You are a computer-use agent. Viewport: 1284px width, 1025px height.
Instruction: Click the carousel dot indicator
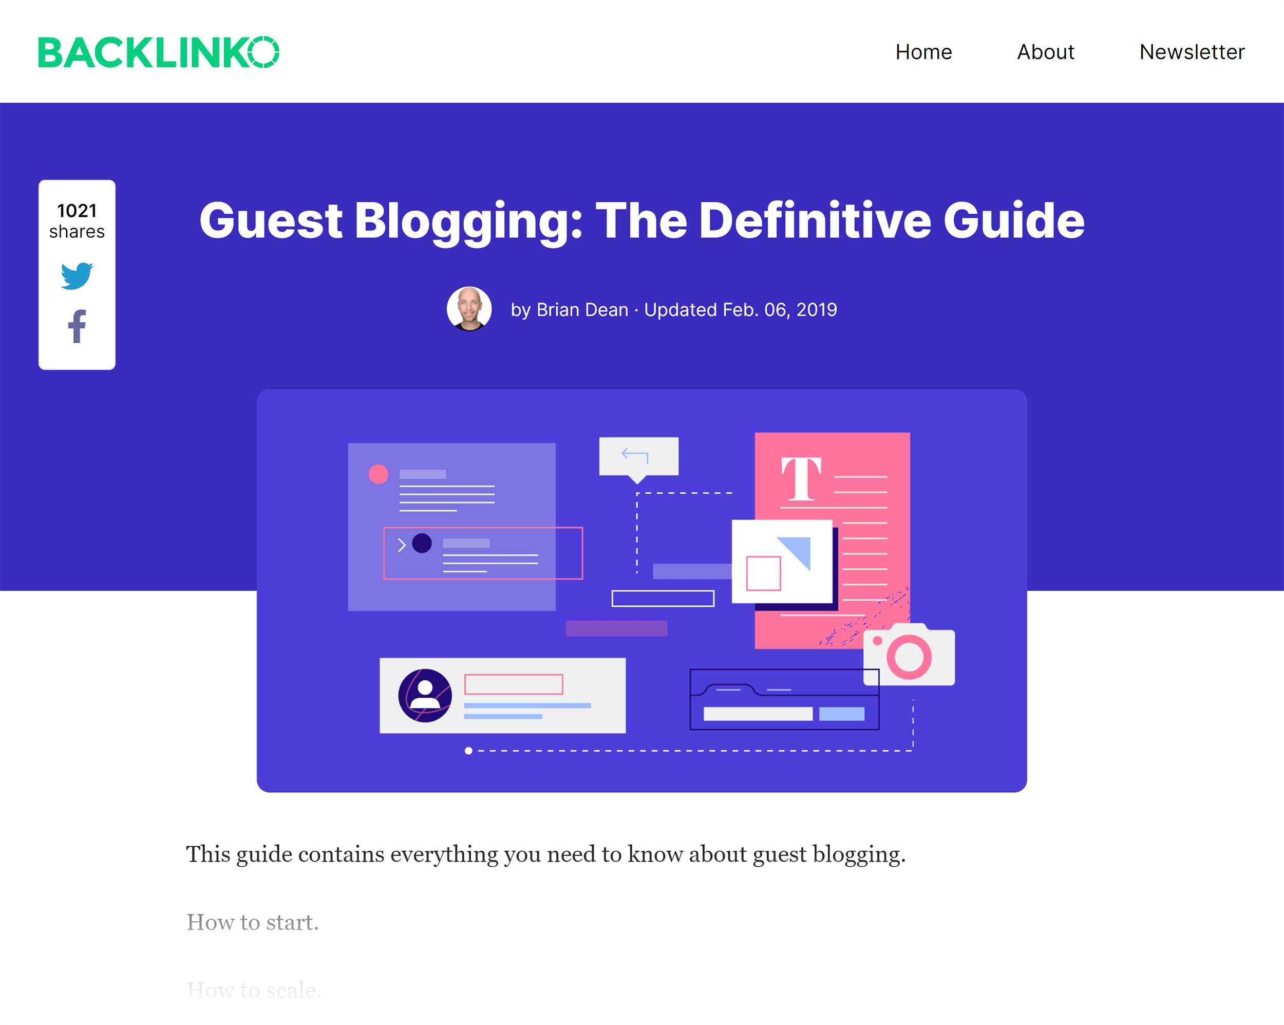(x=467, y=751)
